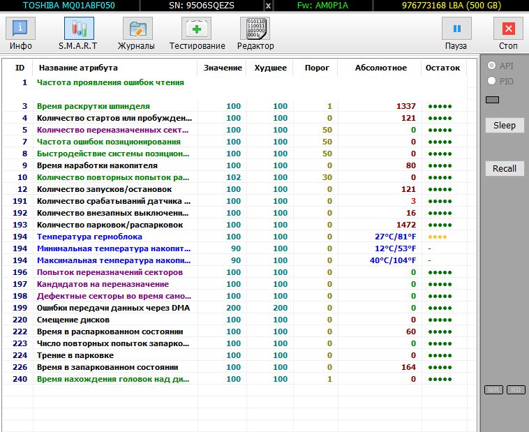
Task: Click the TOSHIBA MQ01ABF050 model label
Action: pyautogui.click(x=69, y=6)
